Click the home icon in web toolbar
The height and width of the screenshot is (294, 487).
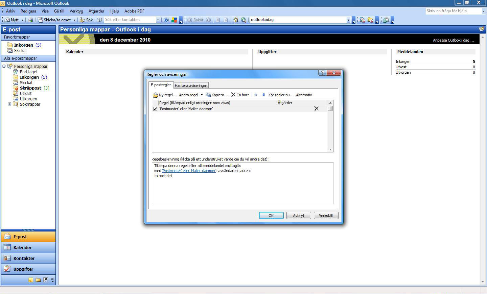click(236, 20)
